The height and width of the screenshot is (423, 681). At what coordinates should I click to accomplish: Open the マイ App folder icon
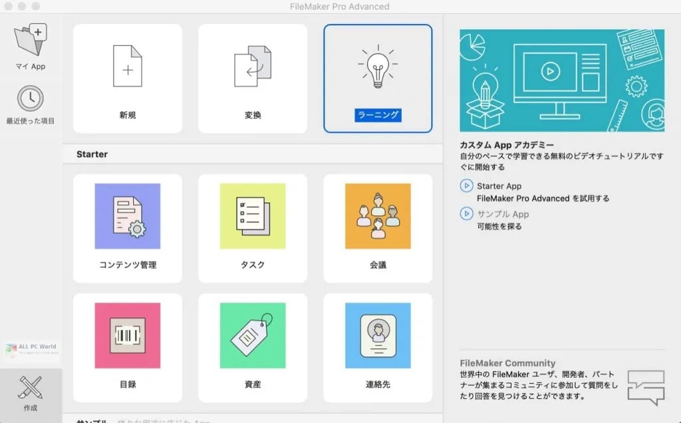pyautogui.click(x=30, y=40)
